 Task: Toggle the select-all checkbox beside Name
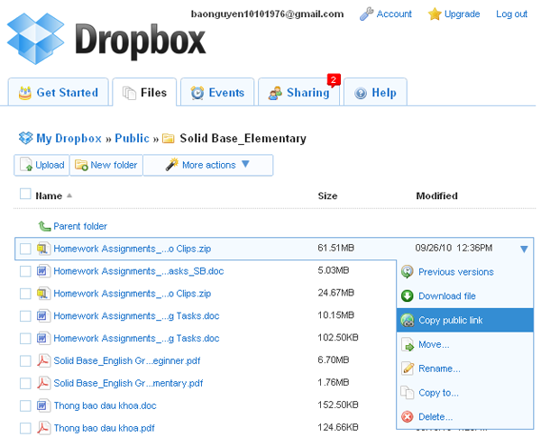tap(25, 194)
